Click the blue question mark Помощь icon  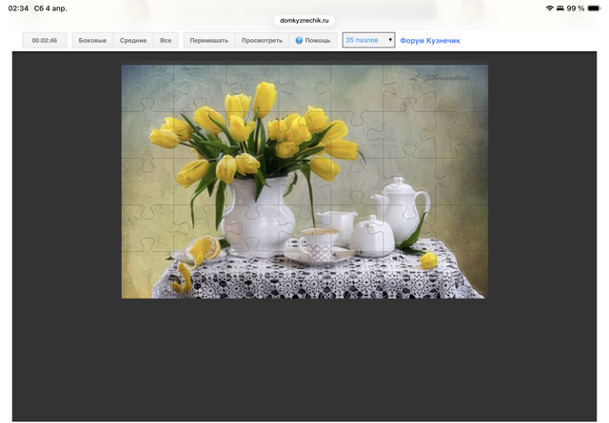point(299,41)
